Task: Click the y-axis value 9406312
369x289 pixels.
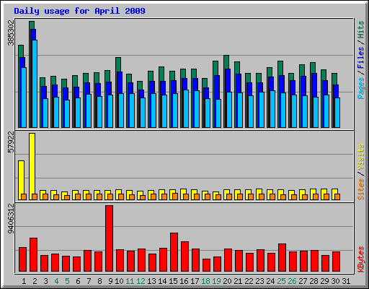Action: (x=11, y=219)
